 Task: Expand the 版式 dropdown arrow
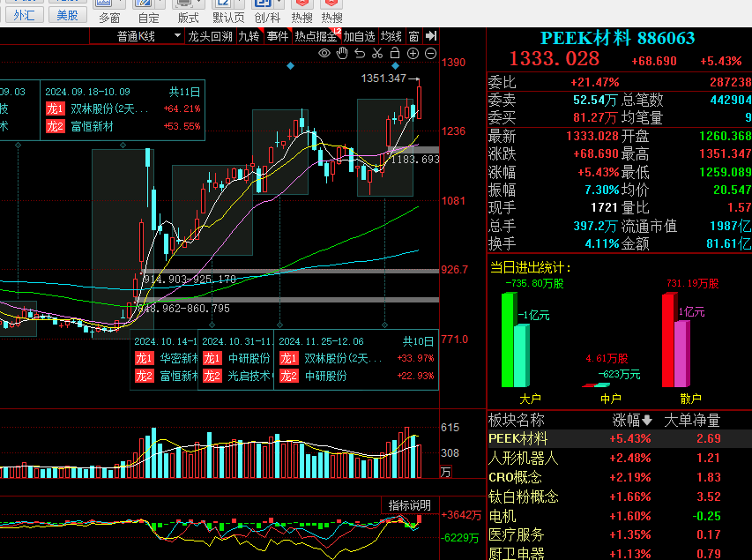click(x=200, y=4)
